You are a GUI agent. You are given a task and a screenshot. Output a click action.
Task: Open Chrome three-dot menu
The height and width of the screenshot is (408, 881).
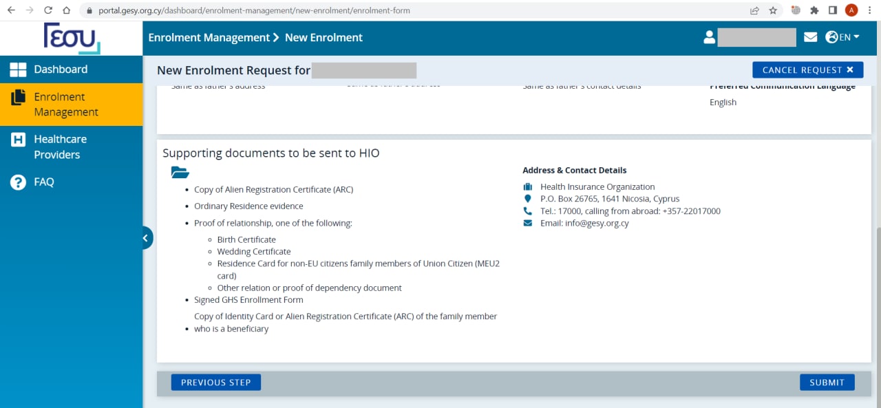[870, 10]
